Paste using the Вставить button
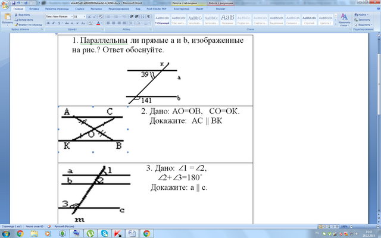The width and height of the screenshot is (381, 238). [x=8, y=20]
